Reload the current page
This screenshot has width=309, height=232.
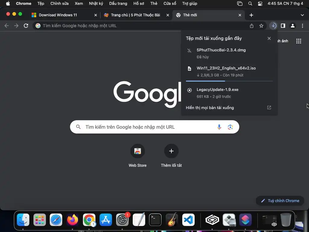pyautogui.click(x=26, y=26)
